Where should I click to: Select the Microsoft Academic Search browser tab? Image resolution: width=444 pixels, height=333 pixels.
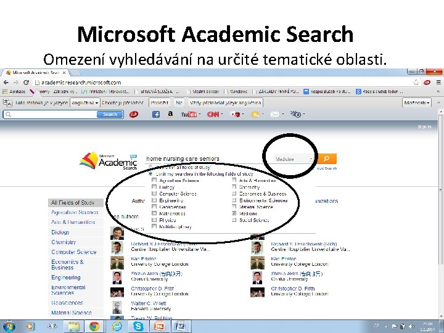point(36,73)
